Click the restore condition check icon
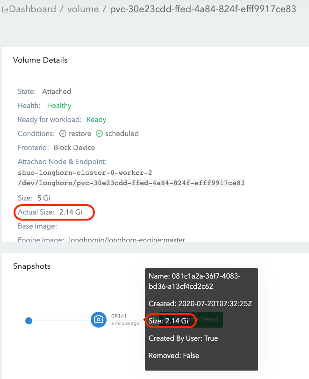The image size is (309, 379). click(x=62, y=134)
